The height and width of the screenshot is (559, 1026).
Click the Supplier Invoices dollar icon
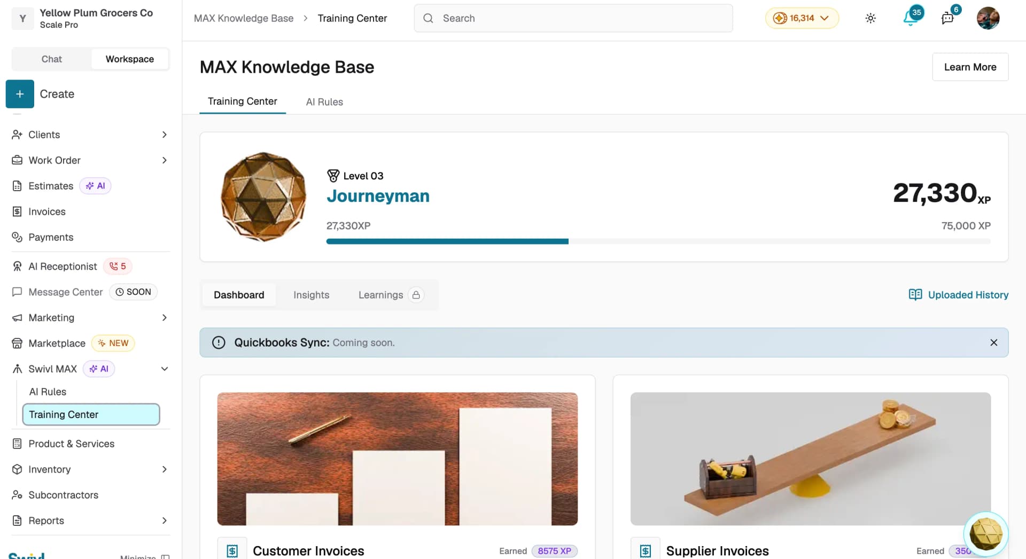646,550
